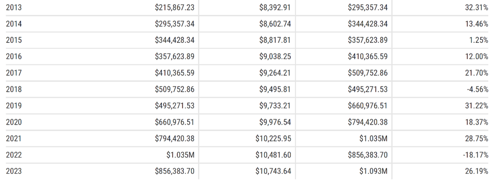Select the 2018 contribution $9,495.81
The height and width of the screenshot is (181, 496).
click(275, 90)
